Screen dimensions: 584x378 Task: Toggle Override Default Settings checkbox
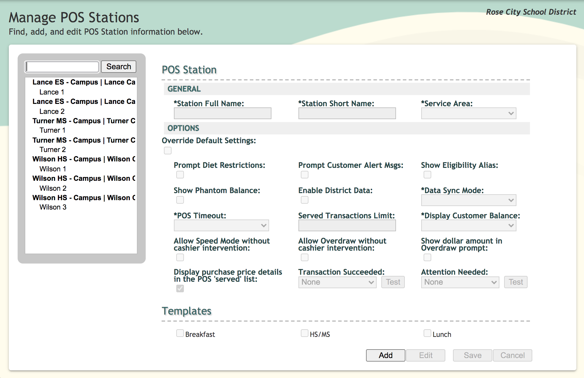coord(168,151)
